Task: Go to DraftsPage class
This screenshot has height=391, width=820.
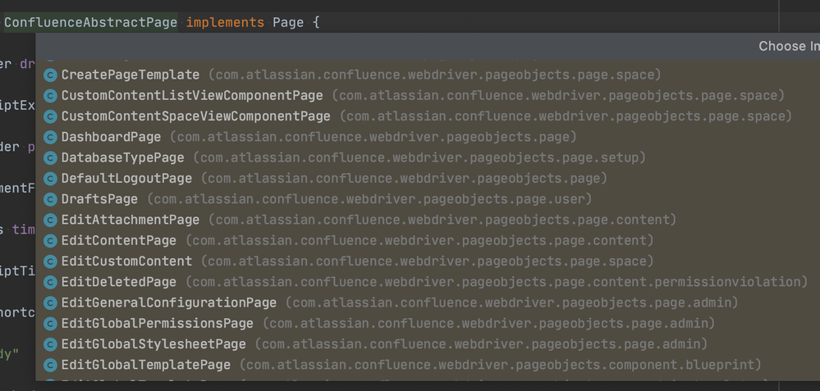Action: point(428,199)
